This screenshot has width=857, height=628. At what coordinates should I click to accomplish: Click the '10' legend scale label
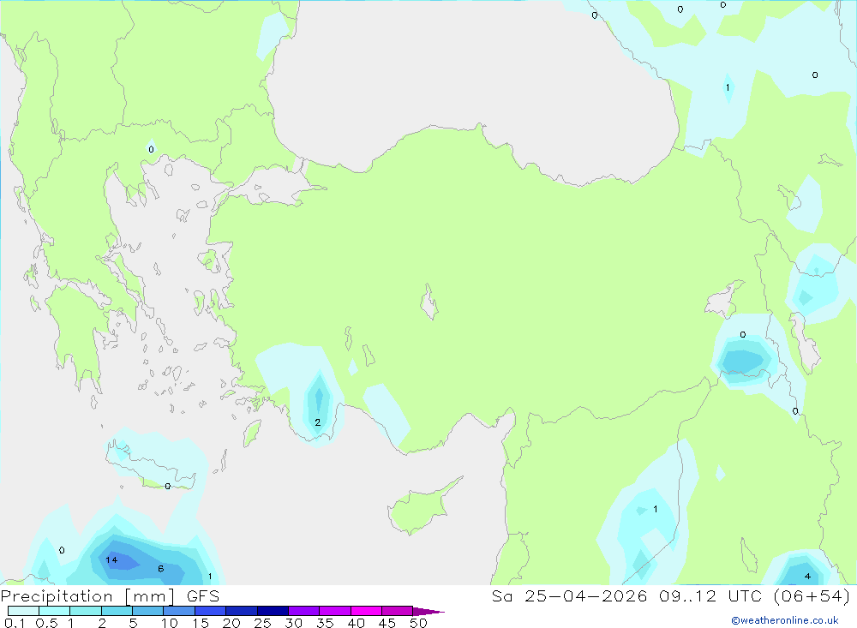(x=170, y=623)
